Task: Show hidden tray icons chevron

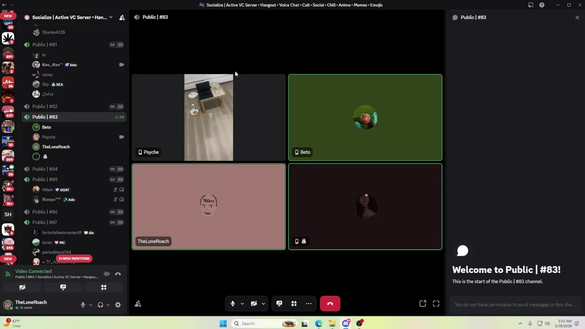Action: 520,324
